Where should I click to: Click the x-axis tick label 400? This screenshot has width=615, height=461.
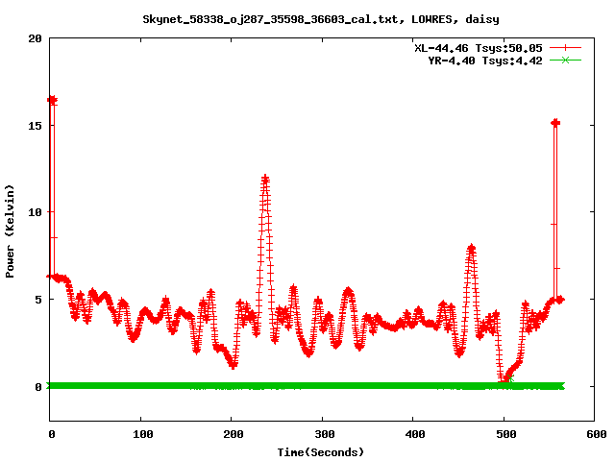pyautogui.click(x=415, y=434)
